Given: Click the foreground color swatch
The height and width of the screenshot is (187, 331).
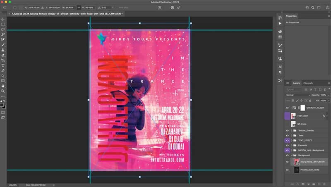Looking at the screenshot, I should 2,105.
